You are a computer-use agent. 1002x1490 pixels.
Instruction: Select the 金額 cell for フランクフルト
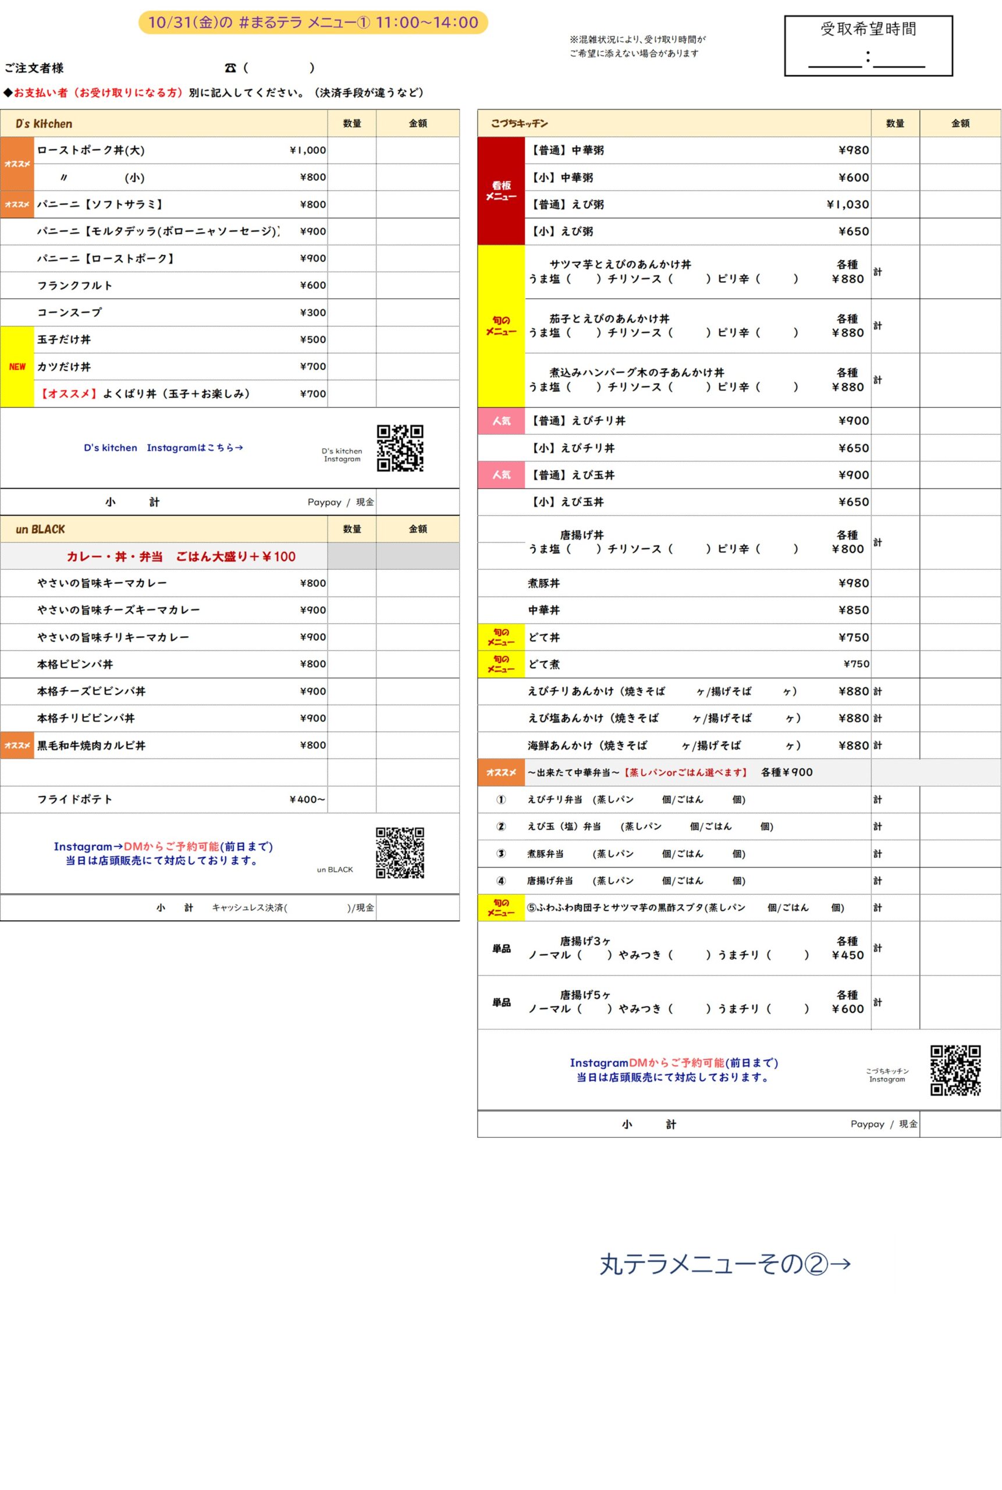(x=417, y=285)
